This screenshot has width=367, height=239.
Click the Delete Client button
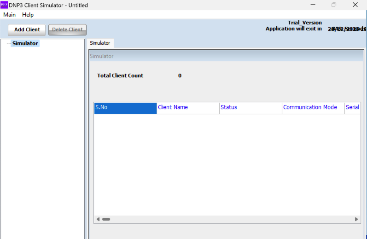click(x=67, y=30)
